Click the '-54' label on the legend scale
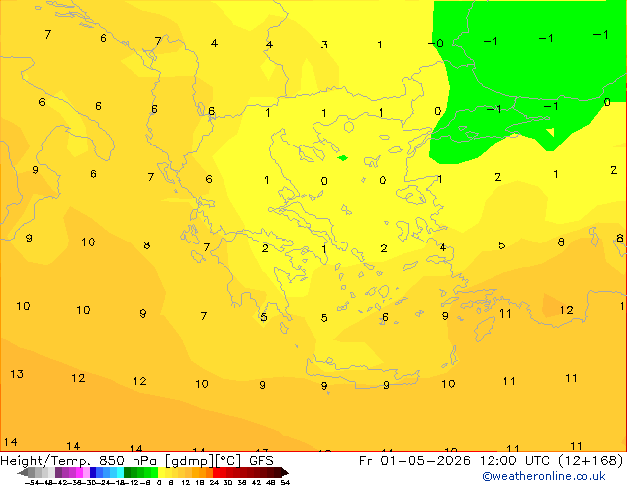Viewport: 627px width, 485px height. pyautogui.click(x=32, y=483)
